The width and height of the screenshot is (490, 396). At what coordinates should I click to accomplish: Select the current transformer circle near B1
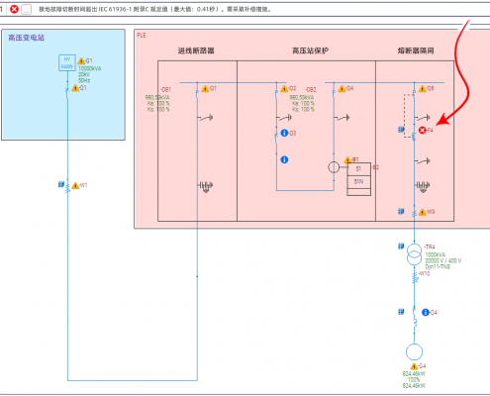334,167
